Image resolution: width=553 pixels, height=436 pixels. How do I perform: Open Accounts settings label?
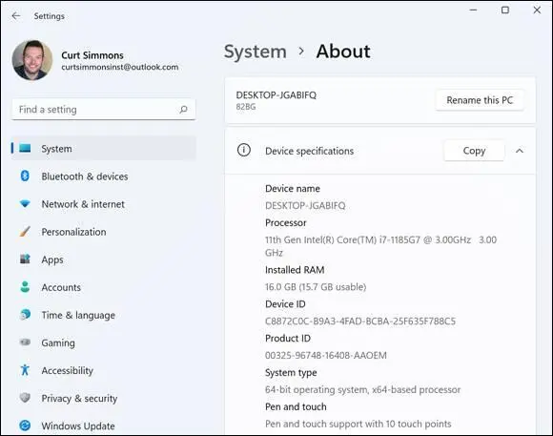(61, 287)
